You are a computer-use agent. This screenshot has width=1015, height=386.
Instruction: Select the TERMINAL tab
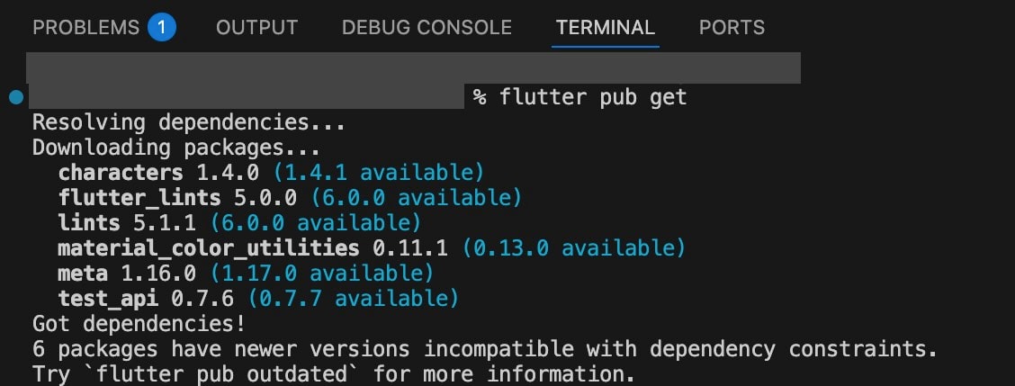[606, 28]
